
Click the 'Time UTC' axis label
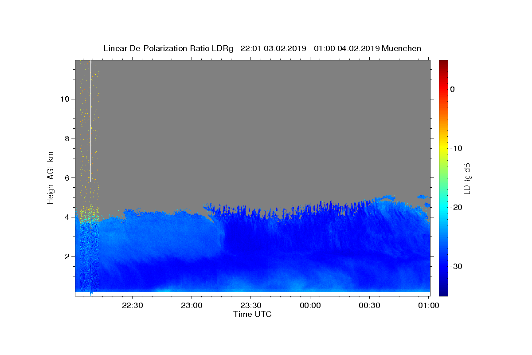(x=252, y=314)
